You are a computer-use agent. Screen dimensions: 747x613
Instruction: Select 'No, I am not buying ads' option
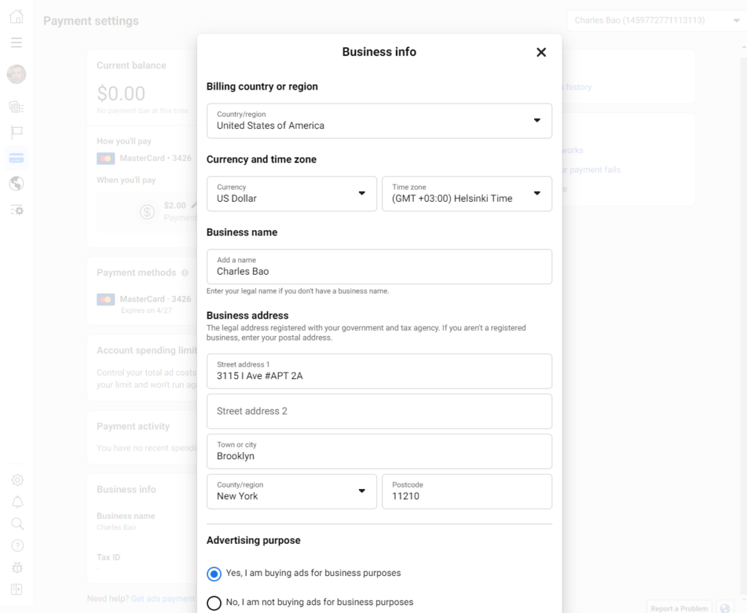click(214, 603)
